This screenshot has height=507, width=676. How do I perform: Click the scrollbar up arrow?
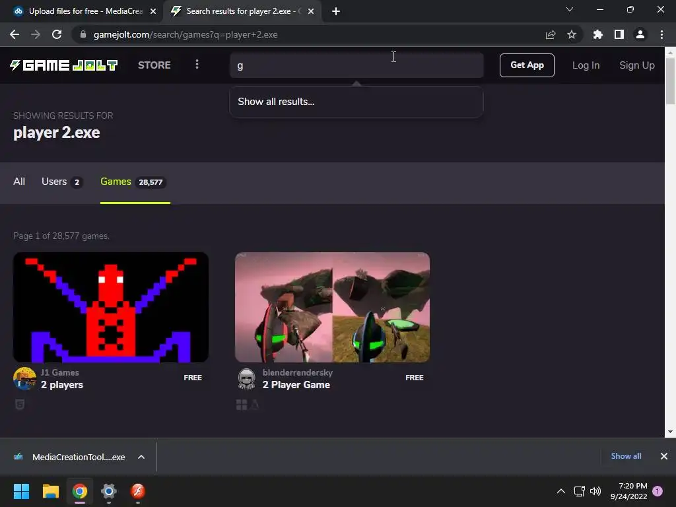(670, 52)
